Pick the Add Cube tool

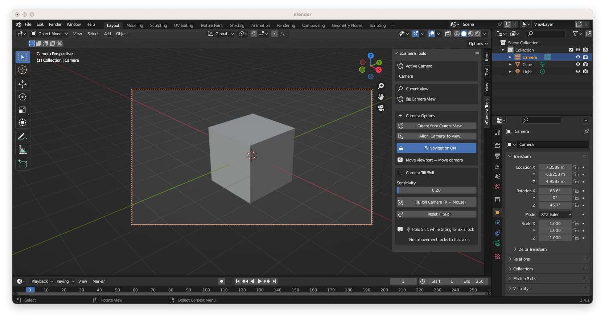[22, 164]
